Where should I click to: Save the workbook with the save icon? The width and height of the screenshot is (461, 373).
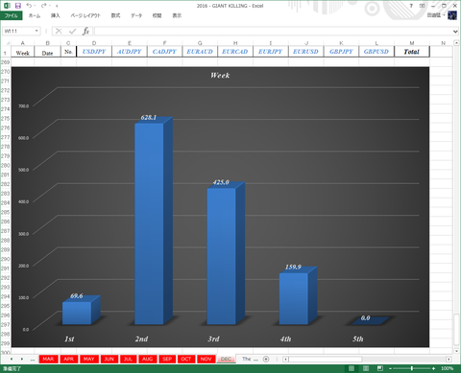18,6
